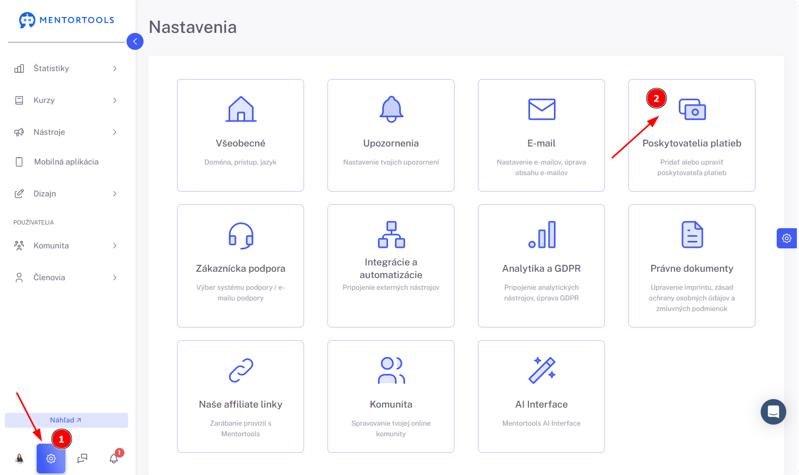Open the Nástroje sidebar menu item
Viewport: 799px width, 475px height.
pos(66,132)
